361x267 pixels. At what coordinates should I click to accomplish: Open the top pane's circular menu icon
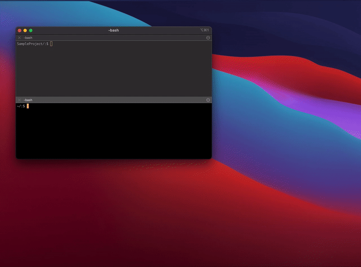(208, 38)
